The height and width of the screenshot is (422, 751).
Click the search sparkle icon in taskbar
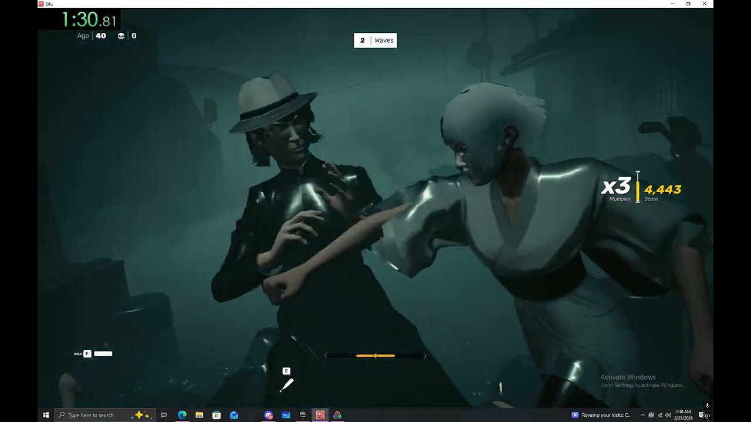pos(142,415)
